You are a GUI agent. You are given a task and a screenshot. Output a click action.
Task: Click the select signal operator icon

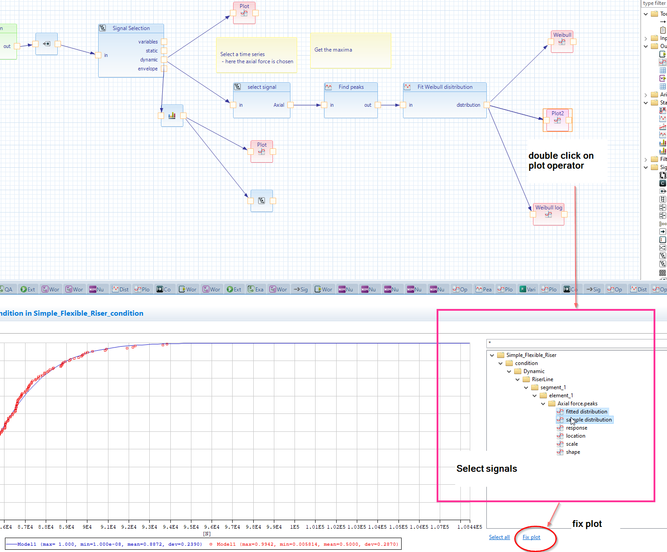[x=238, y=87]
